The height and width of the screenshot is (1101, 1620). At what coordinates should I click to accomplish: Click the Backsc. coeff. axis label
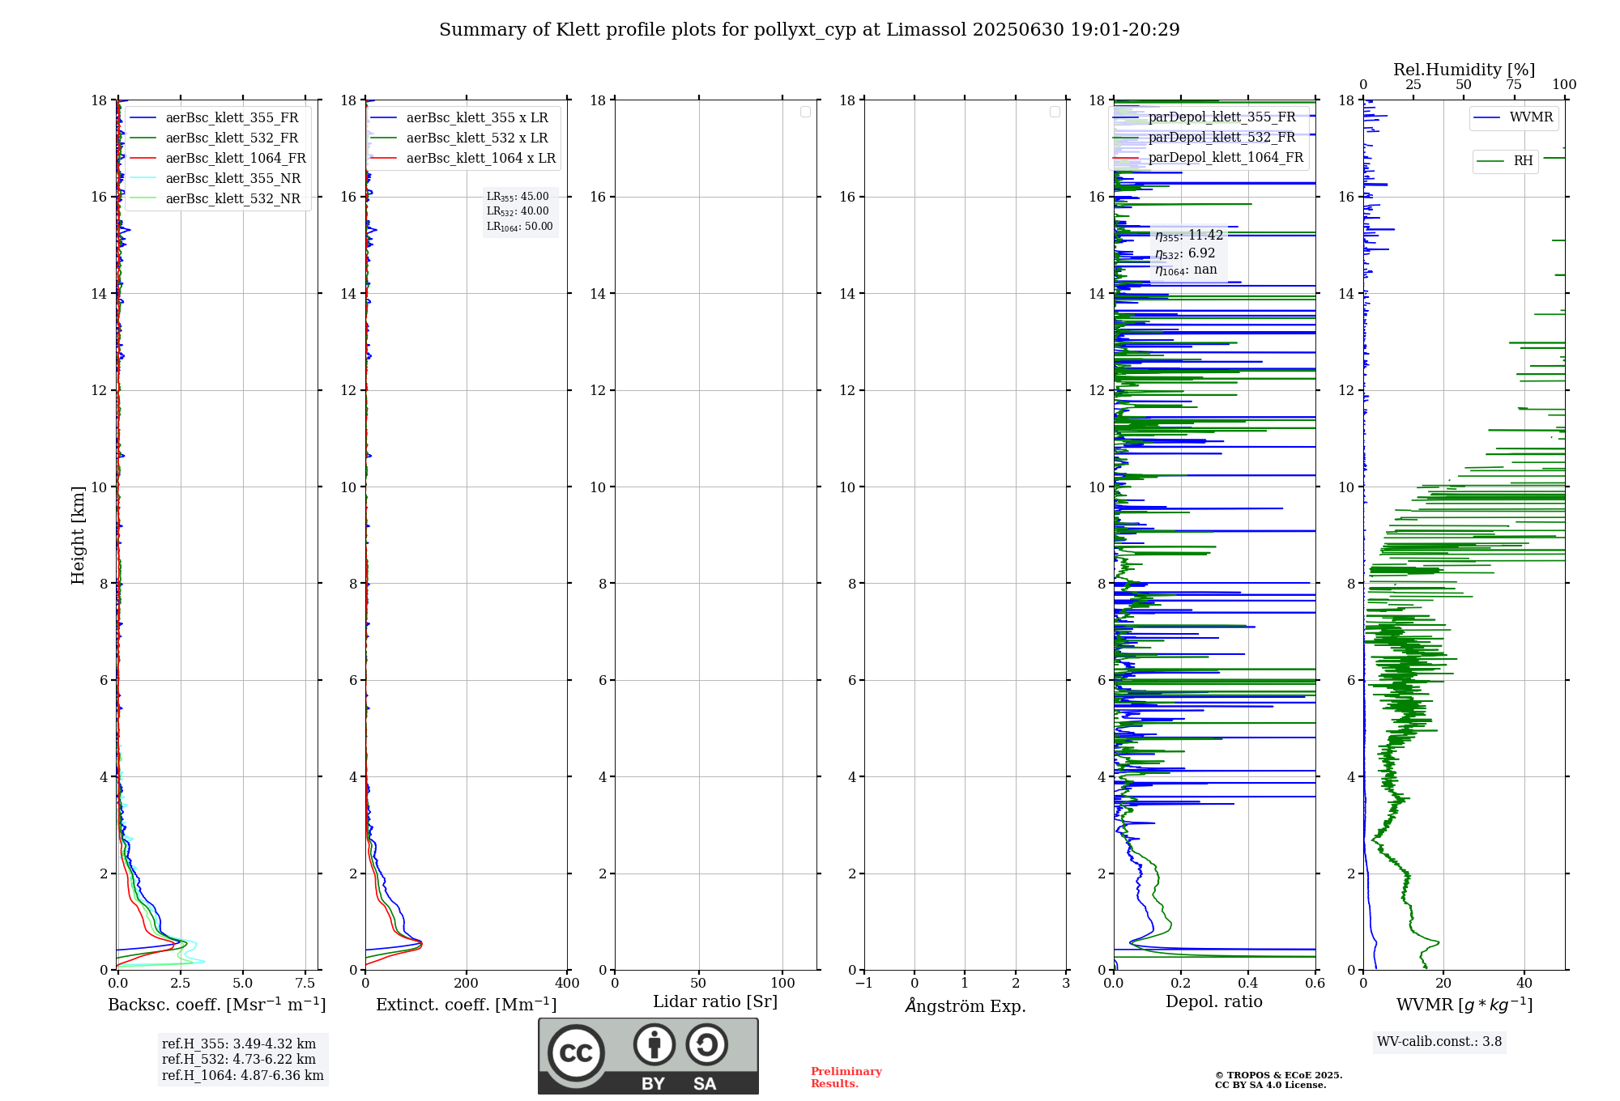click(217, 1005)
